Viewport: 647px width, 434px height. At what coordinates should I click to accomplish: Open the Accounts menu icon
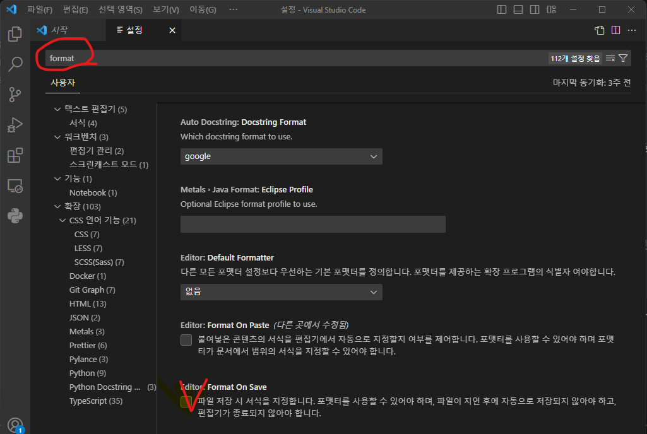click(x=15, y=425)
